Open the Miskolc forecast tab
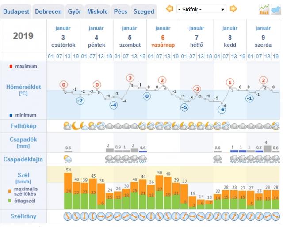 tap(97, 11)
